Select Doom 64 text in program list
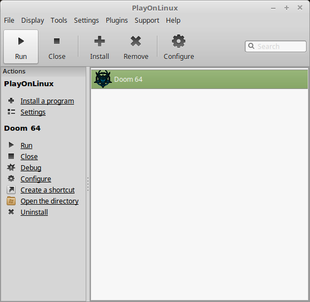Image resolution: width=310 pixels, height=302 pixels. pyautogui.click(x=129, y=79)
